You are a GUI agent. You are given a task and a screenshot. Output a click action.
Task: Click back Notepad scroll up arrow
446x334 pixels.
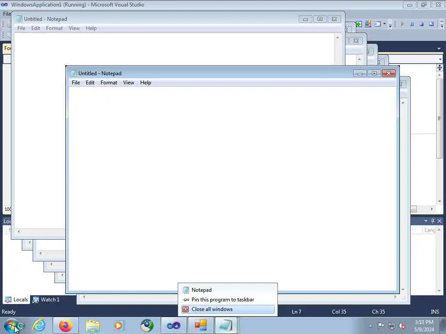pyautogui.click(x=338, y=37)
